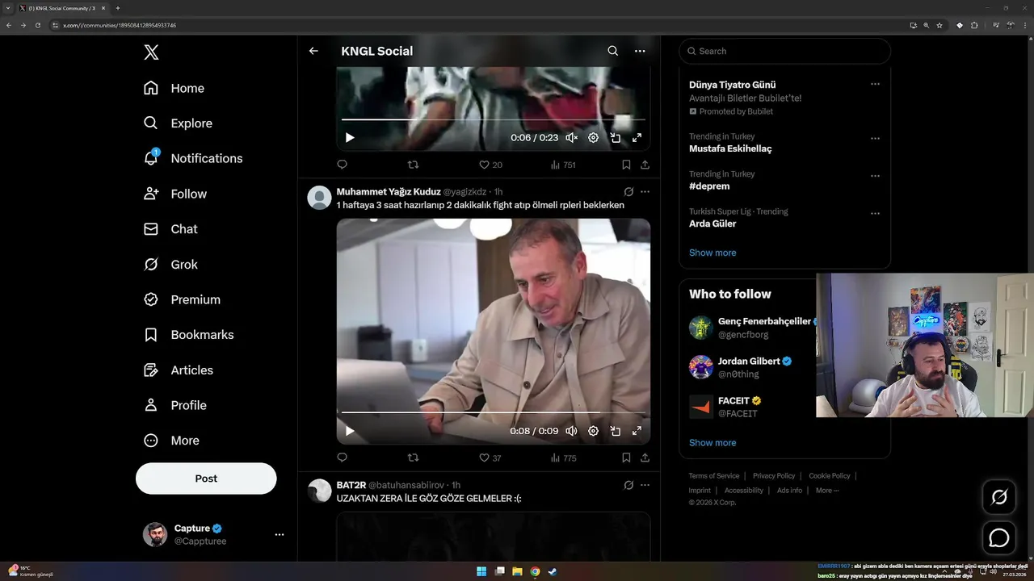Enter fullscreen on top video
1034x581 pixels.
pos(637,138)
